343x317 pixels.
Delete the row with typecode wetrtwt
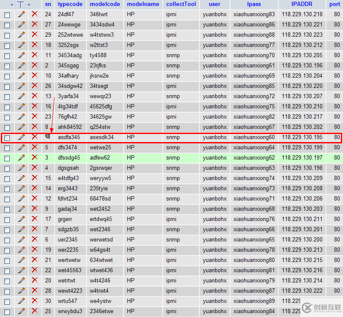point(35,280)
